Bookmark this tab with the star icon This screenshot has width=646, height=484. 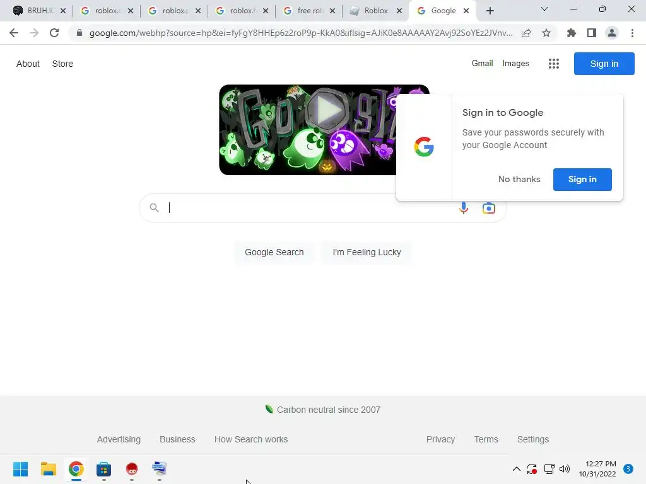[x=546, y=33]
